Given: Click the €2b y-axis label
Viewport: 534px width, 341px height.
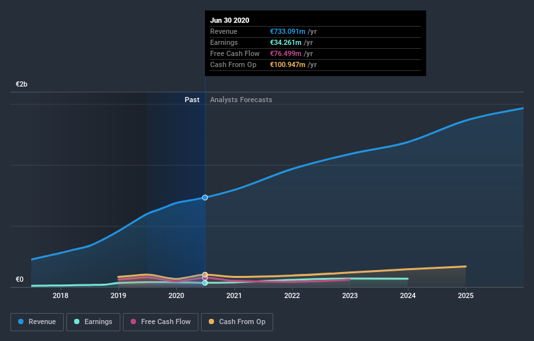Looking at the screenshot, I should [21, 84].
